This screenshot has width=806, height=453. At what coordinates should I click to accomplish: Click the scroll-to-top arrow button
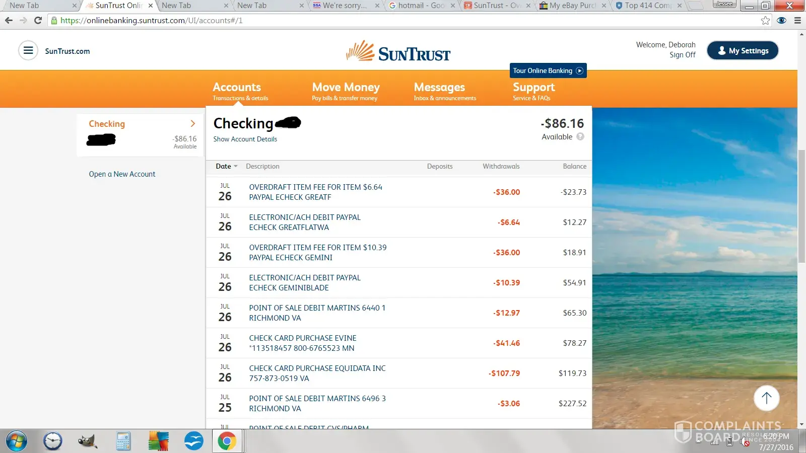click(x=766, y=398)
